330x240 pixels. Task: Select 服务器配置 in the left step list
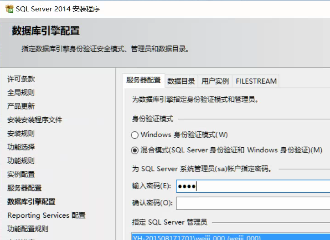[25, 188]
